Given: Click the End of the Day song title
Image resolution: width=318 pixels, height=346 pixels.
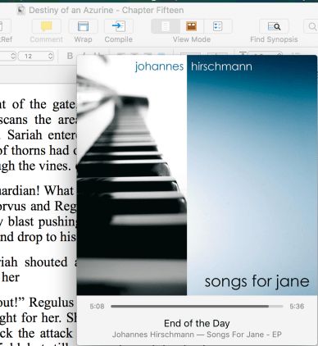Looking at the screenshot, I should click(197, 323).
